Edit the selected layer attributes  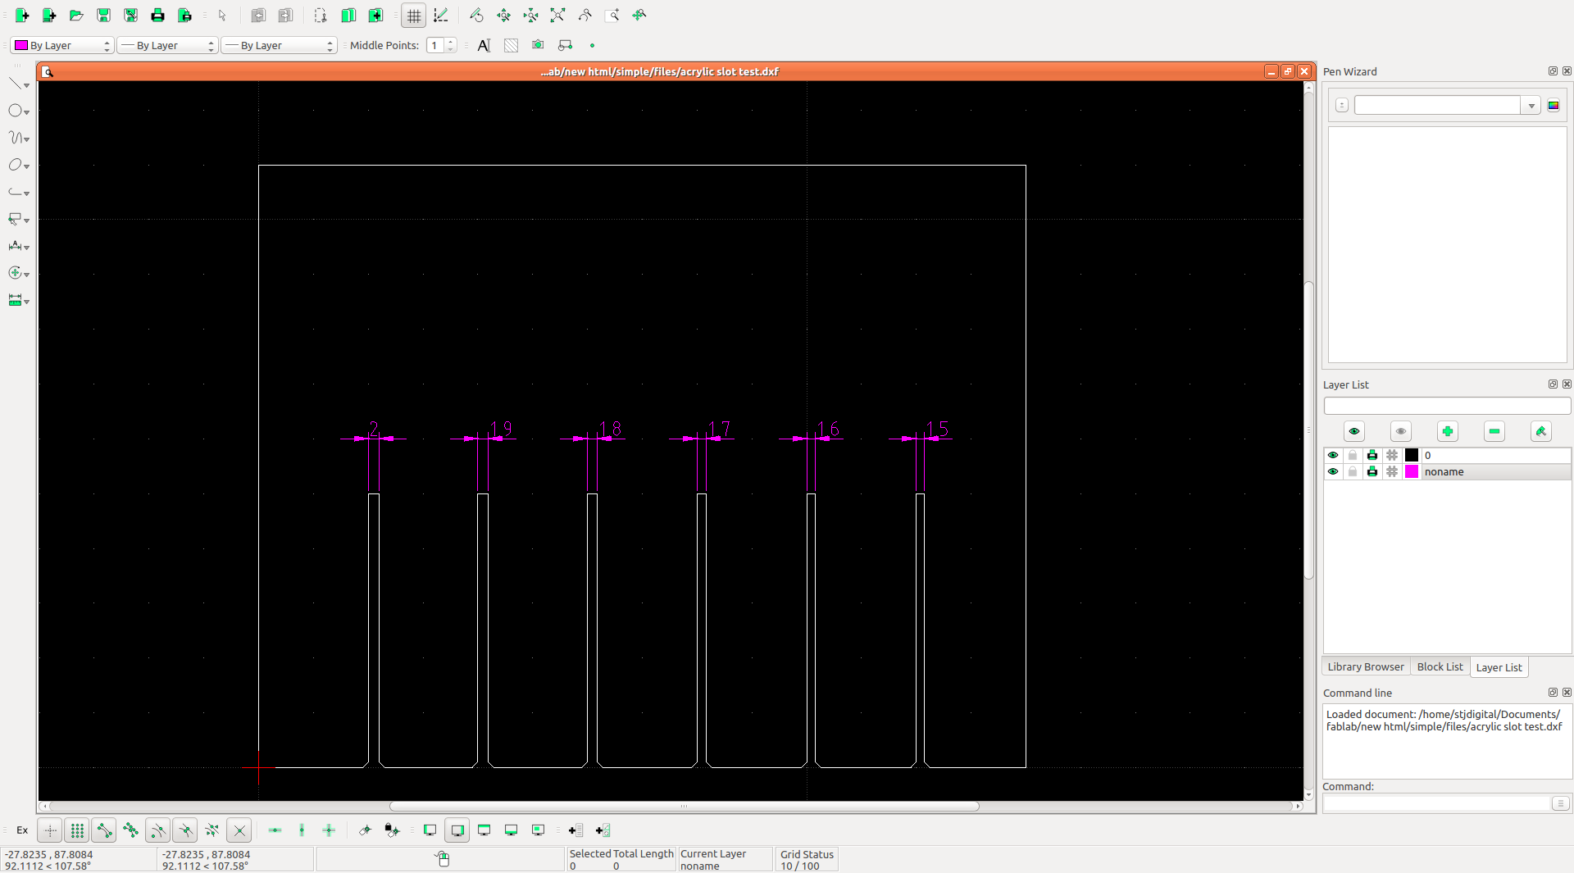pyautogui.click(x=1541, y=431)
